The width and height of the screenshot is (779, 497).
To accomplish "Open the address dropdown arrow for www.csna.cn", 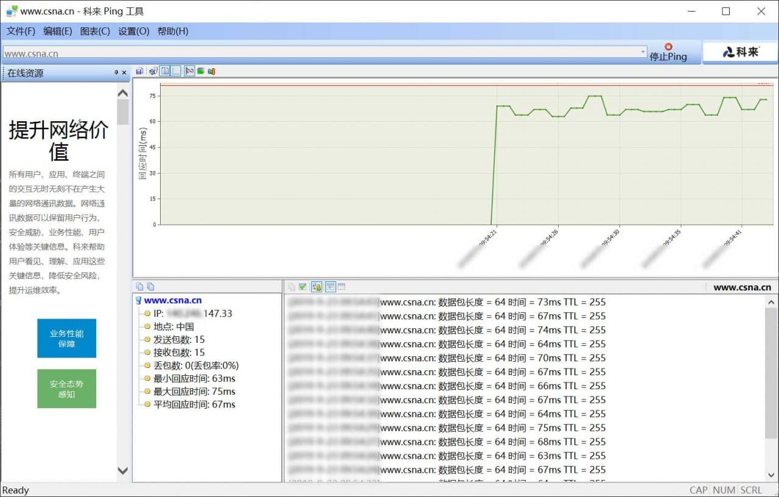I will (x=643, y=53).
